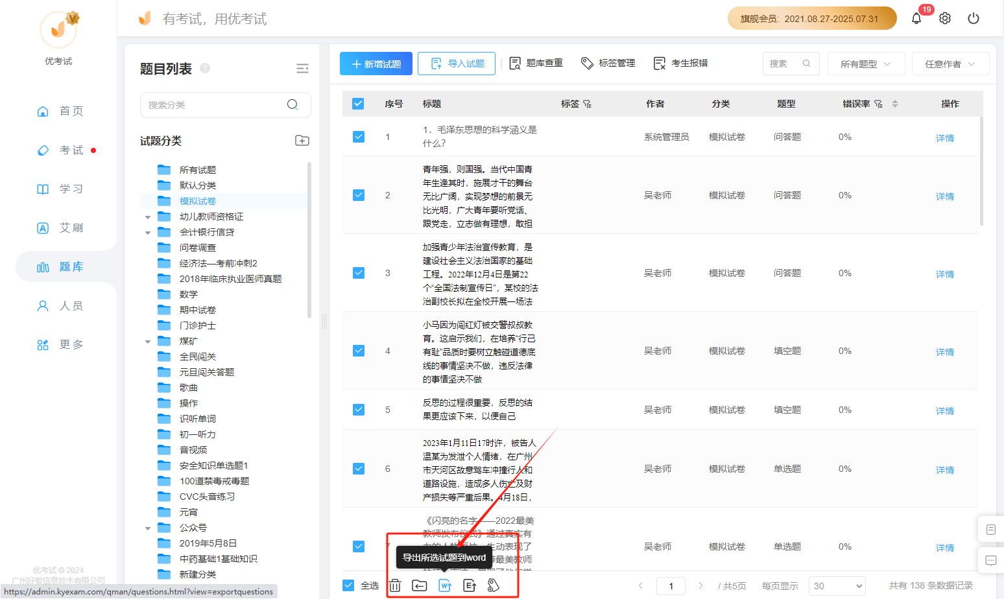Screen dimensions: 1004x599
Task: Uncheck the row 4 question checkbox
Action: (x=359, y=351)
